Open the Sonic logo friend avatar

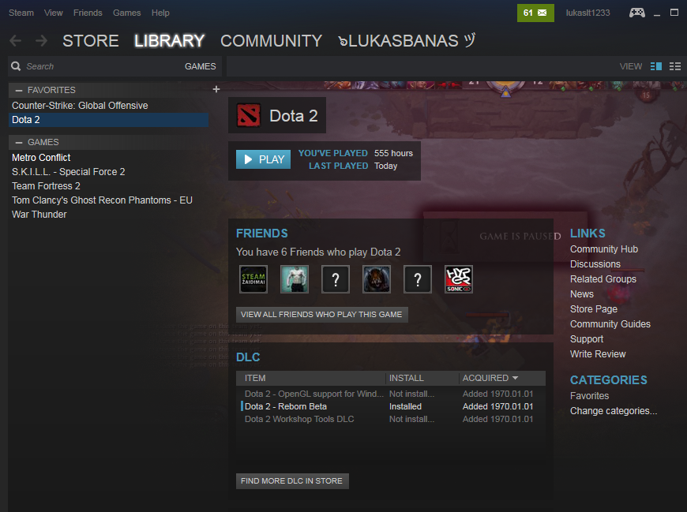pos(459,279)
